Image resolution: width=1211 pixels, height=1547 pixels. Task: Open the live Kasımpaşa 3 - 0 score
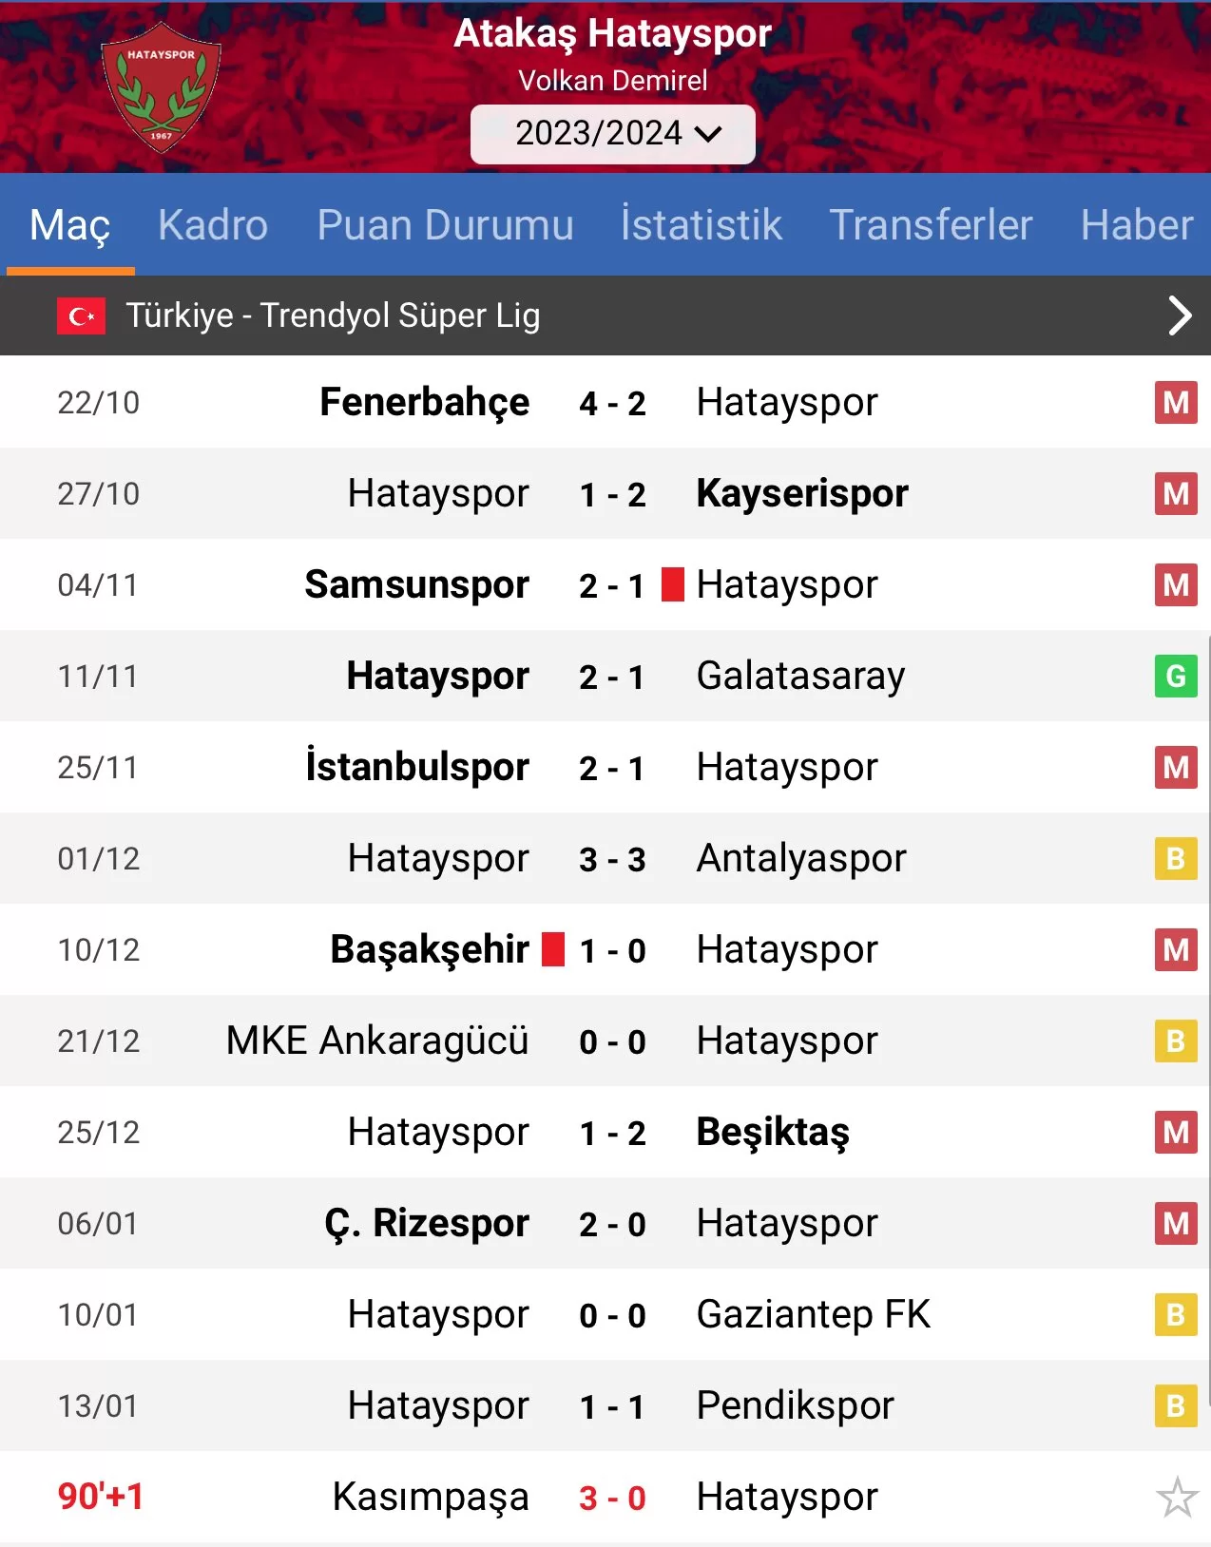pyautogui.click(x=612, y=1498)
